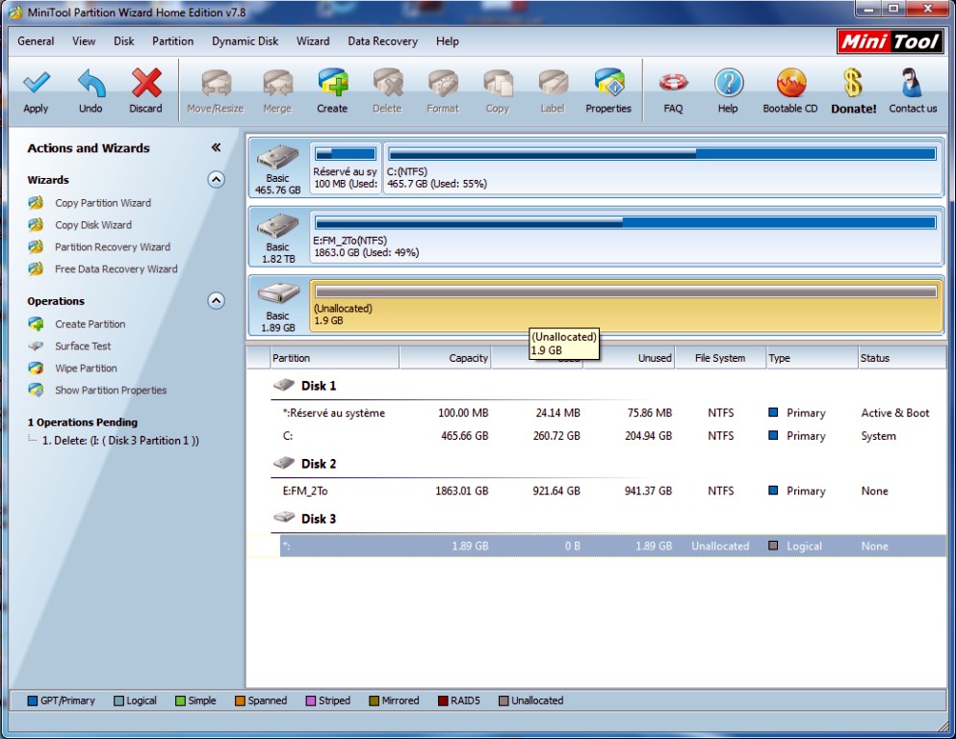Collapse the Operations section
The height and width of the screenshot is (739, 956).
pos(216,301)
